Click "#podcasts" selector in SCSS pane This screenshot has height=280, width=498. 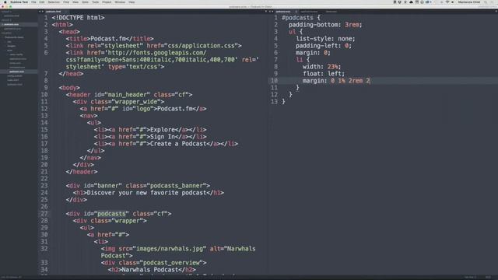tap(297, 18)
